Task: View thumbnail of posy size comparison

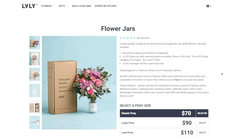Action: pyautogui.click(x=34, y=122)
